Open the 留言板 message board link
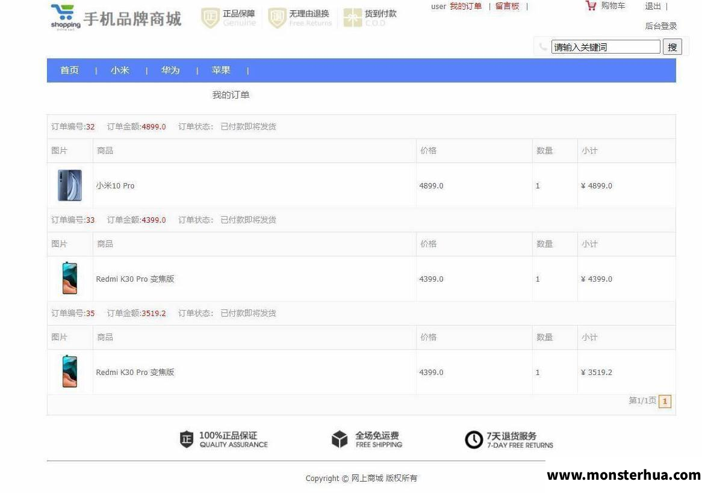The image size is (702, 493). (508, 6)
